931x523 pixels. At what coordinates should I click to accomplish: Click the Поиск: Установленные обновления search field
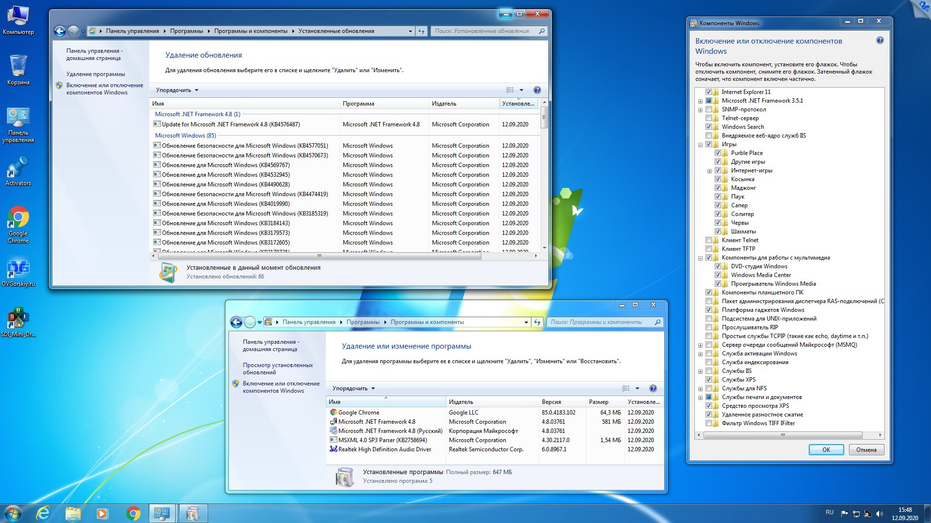(x=489, y=31)
